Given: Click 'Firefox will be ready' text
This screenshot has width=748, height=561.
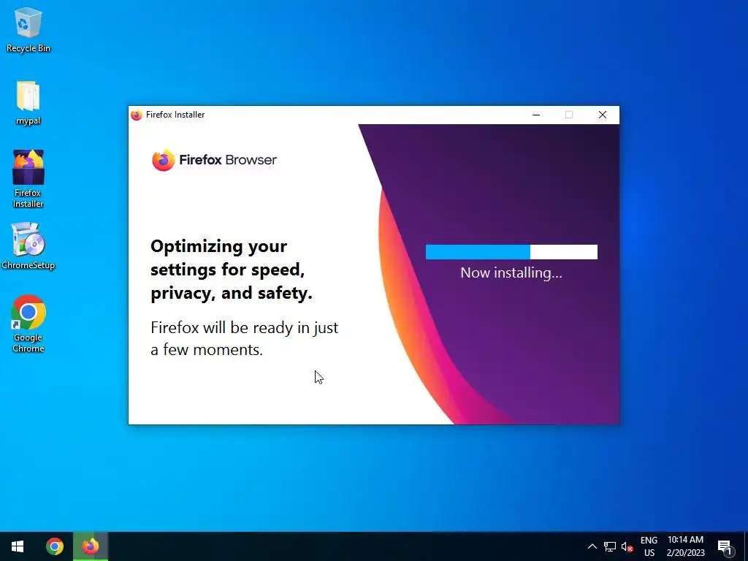Looking at the screenshot, I should [x=244, y=339].
